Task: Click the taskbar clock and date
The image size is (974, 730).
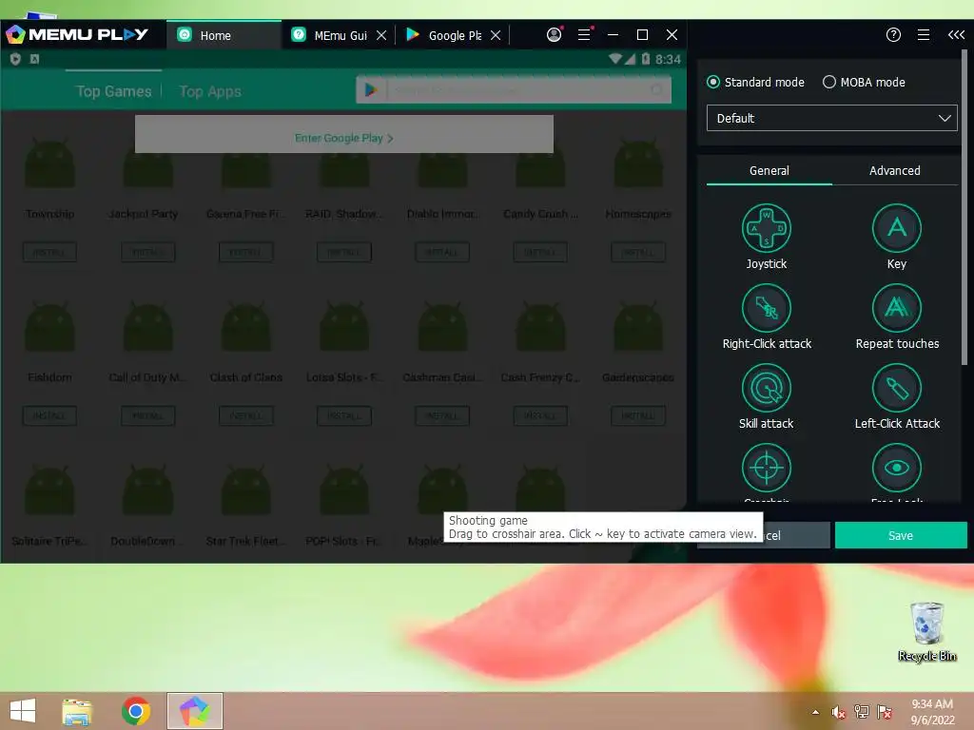Action: click(x=932, y=712)
